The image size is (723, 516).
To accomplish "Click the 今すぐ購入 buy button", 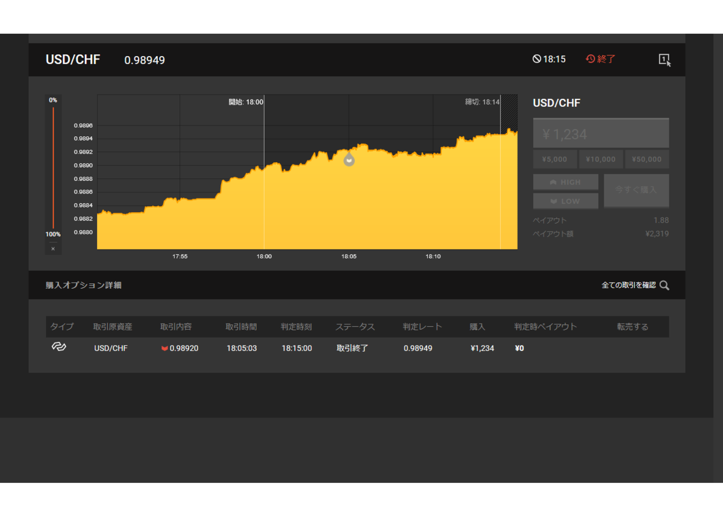I will pyautogui.click(x=636, y=190).
